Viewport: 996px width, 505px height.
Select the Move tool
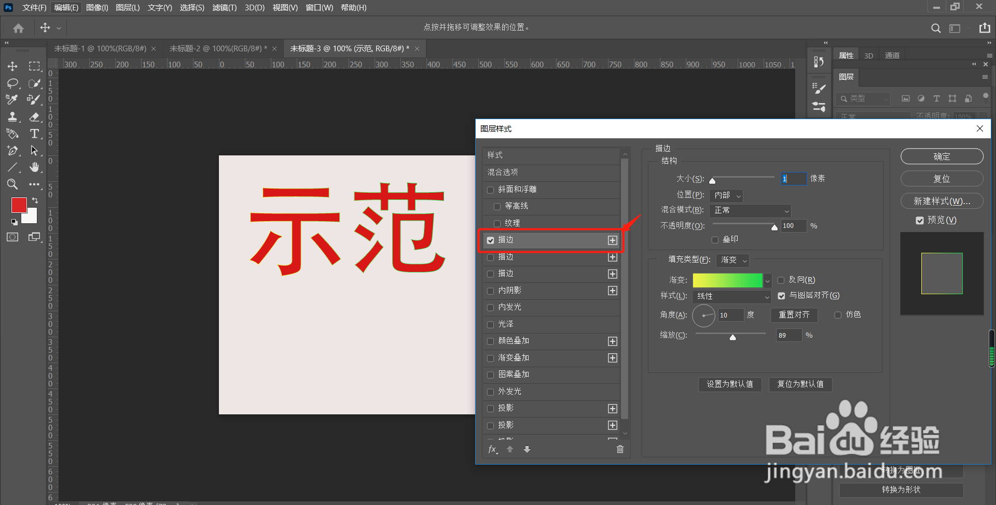(12, 66)
